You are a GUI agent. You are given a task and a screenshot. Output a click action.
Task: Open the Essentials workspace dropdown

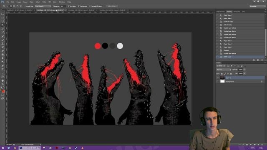pos(257,6)
